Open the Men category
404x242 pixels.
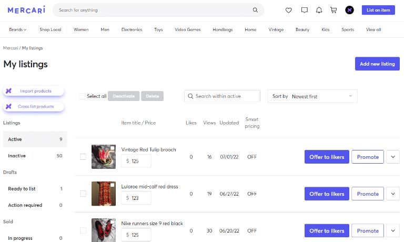click(105, 29)
